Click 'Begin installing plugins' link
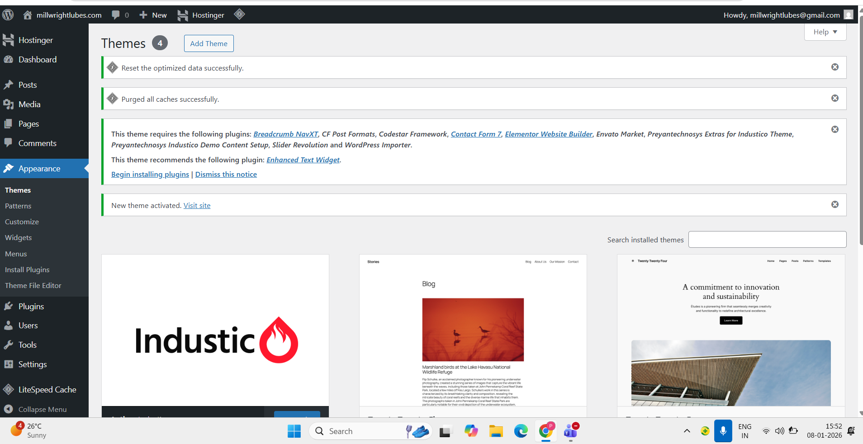Viewport: 863px width, 444px height. pyautogui.click(x=150, y=175)
